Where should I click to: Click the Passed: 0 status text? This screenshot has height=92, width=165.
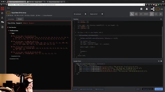(19, 23)
